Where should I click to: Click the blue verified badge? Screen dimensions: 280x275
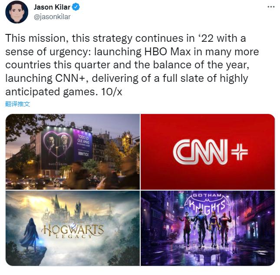(76, 7)
